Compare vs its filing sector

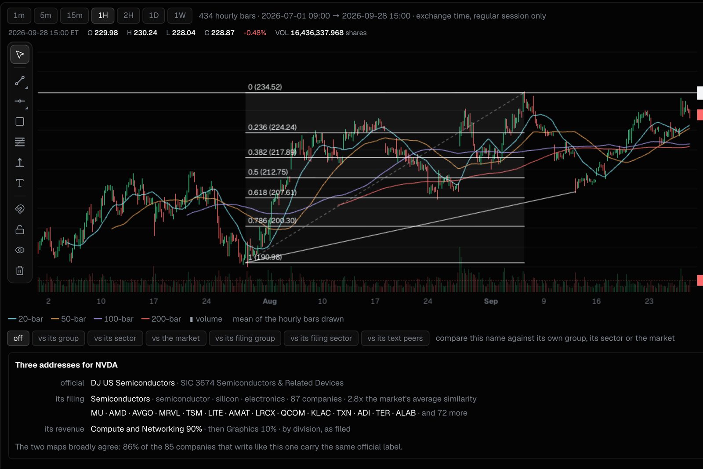(321, 338)
